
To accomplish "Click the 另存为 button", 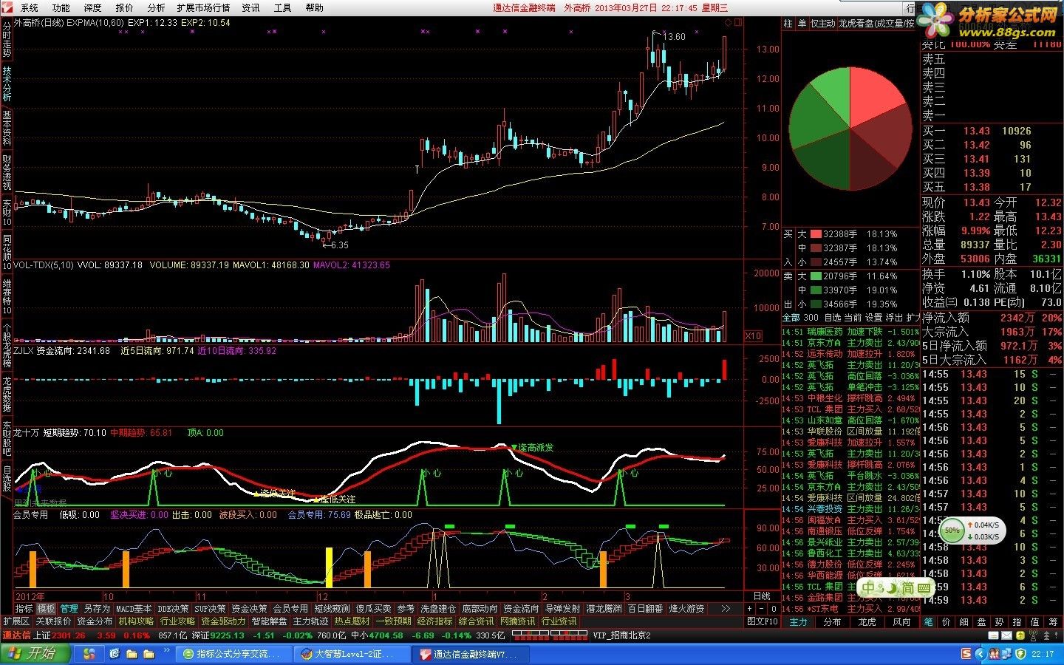I will coord(97,609).
